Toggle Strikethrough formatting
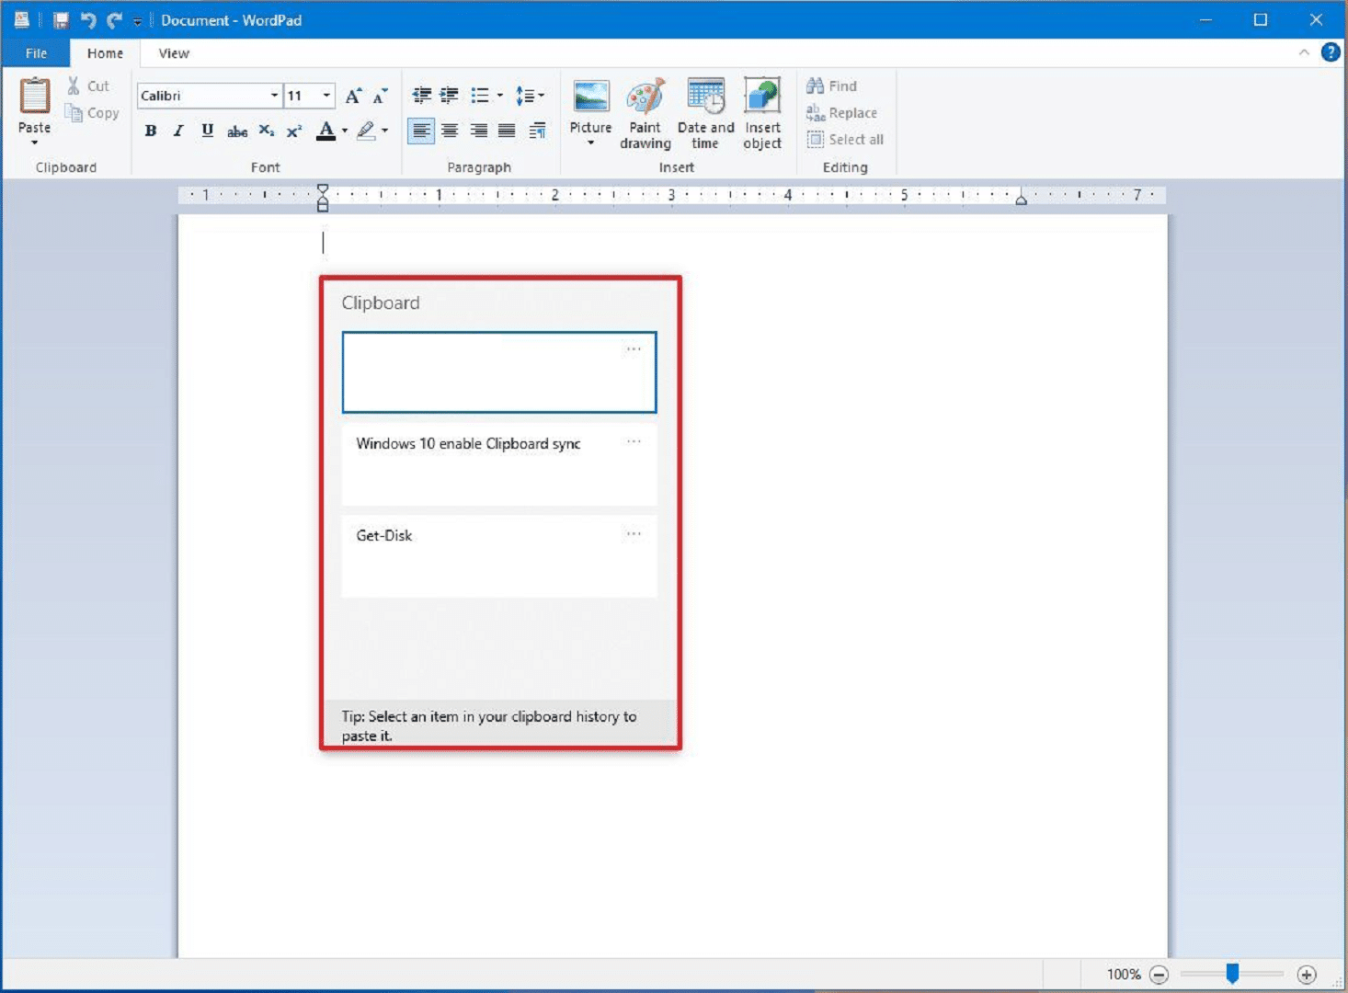 click(237, 131)
